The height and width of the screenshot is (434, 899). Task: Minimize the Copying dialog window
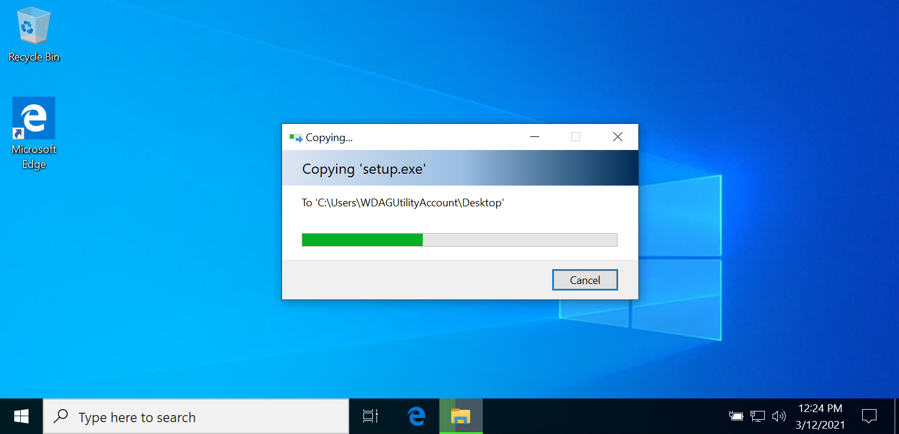point(534,137)
